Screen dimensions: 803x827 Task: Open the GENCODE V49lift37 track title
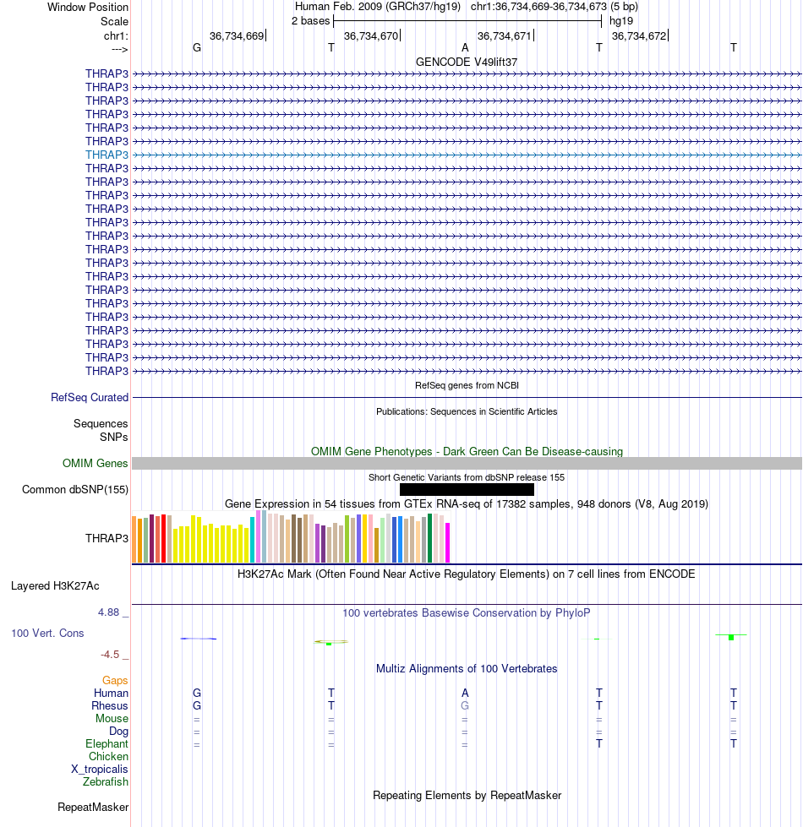pos(467,63)
